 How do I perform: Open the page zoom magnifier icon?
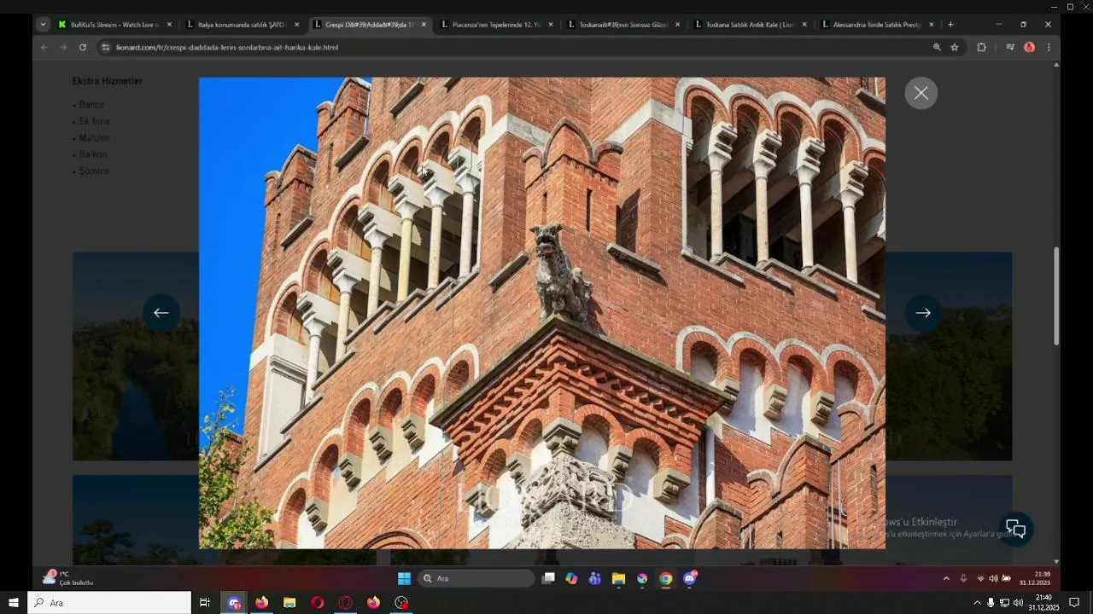click(937, 48)
